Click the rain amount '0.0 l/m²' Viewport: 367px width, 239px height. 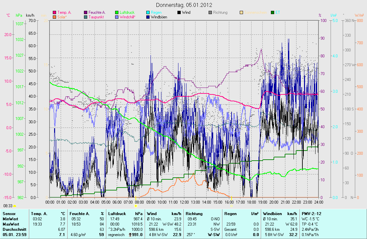pyautogui.click(x=231, y=235)
